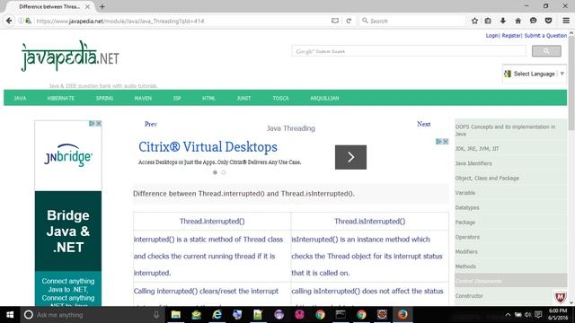575x323 pixels.
Task: Open the JSP menu item
Action: coord(177,98)
